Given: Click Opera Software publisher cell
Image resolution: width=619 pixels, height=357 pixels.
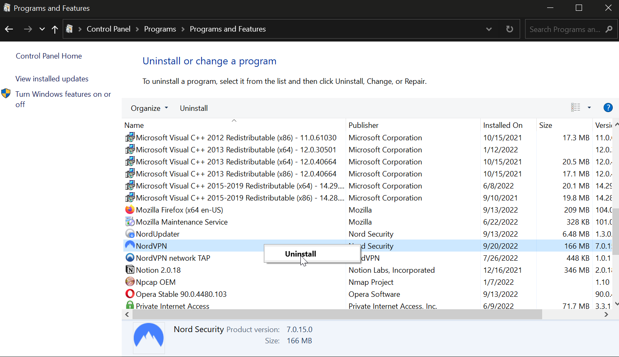Looking at the screenshot, I should 374,294.
